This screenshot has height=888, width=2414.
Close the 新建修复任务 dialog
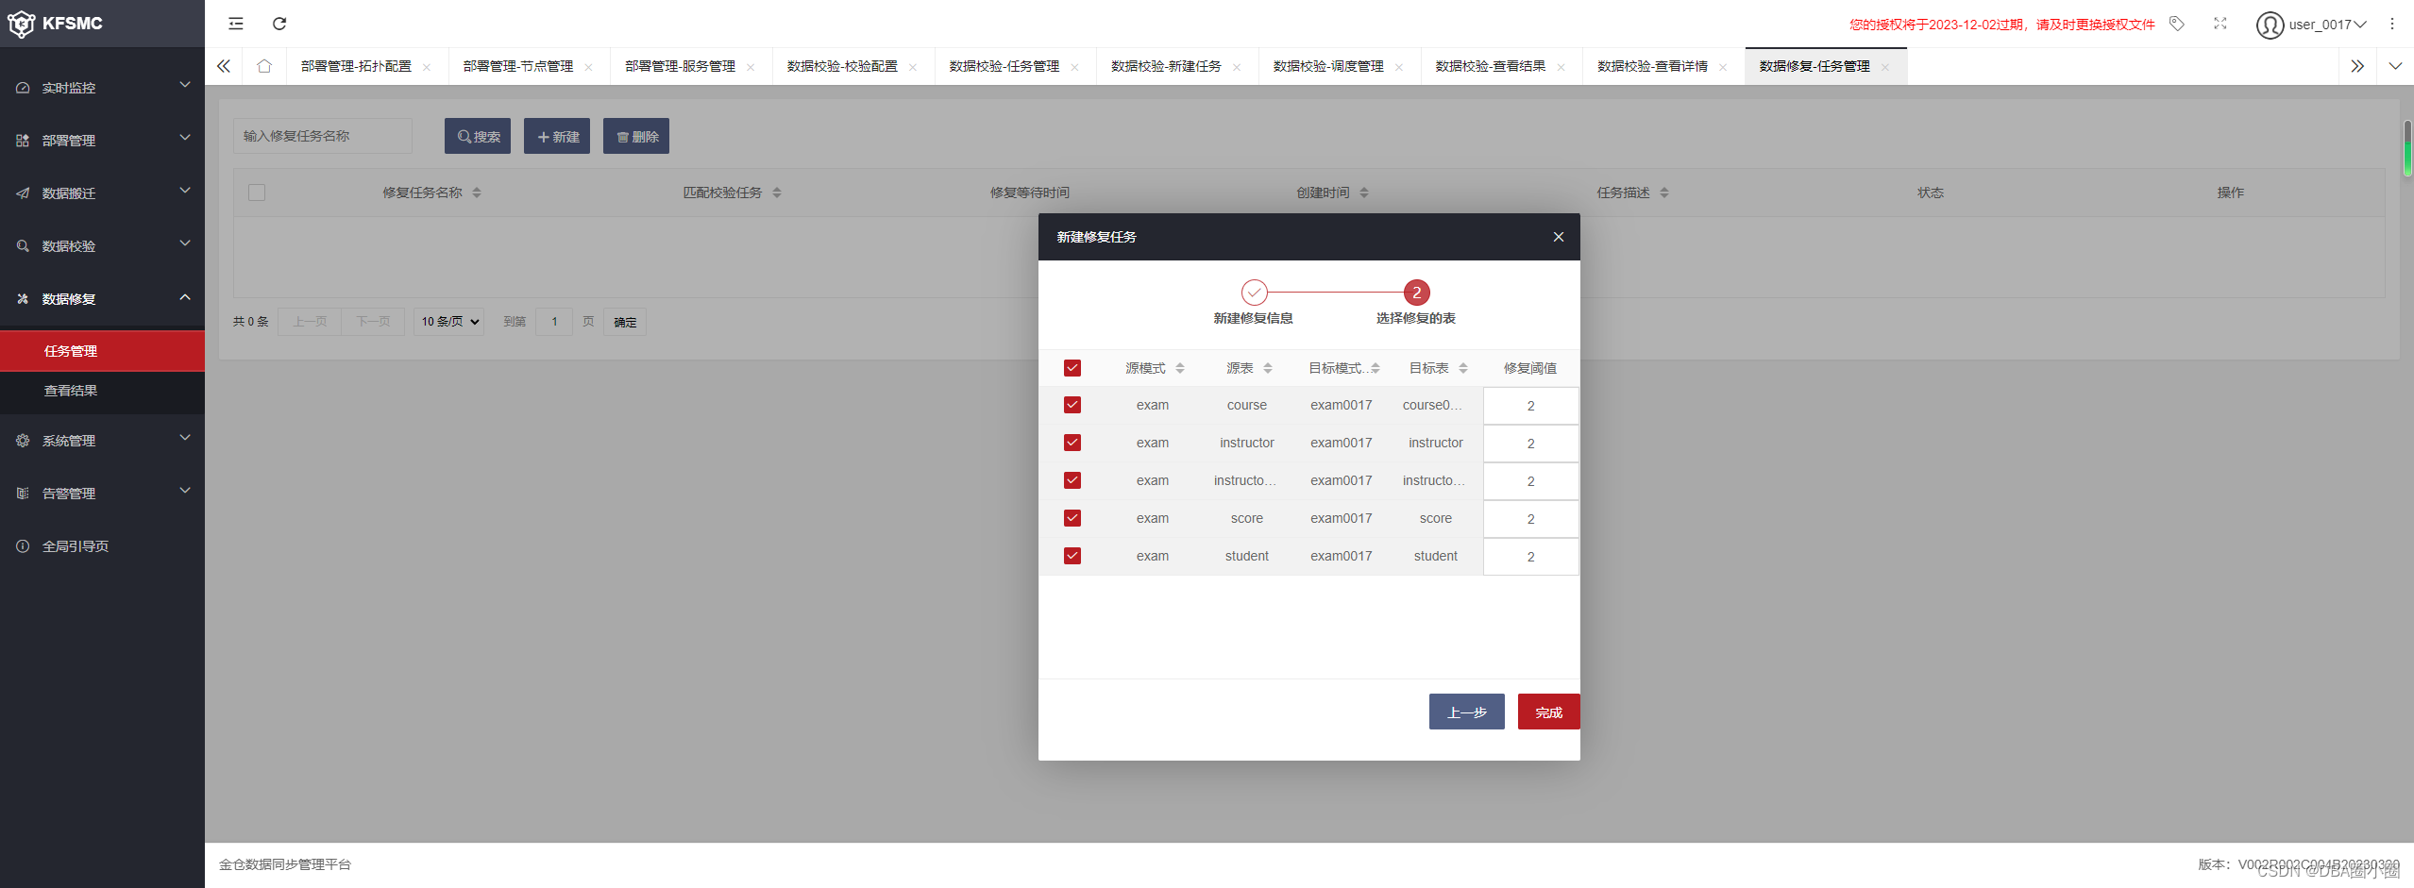coord(1559,237)
